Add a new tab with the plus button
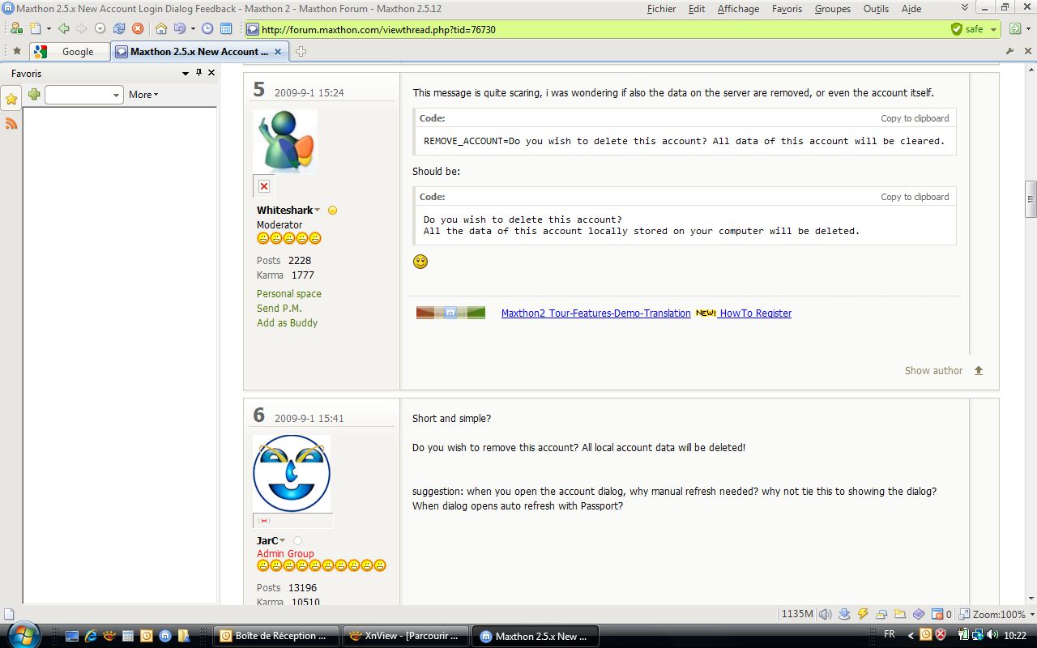Image resolution: width=1037 pixels, height=648 pixels. 301,51
